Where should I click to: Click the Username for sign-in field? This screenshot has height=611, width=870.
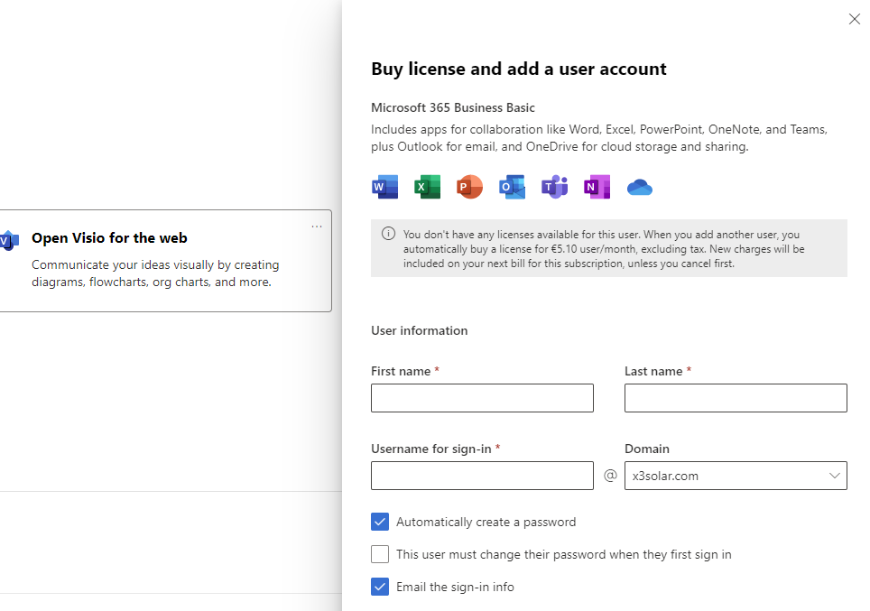pyautogui.click(x=482, y=476)
